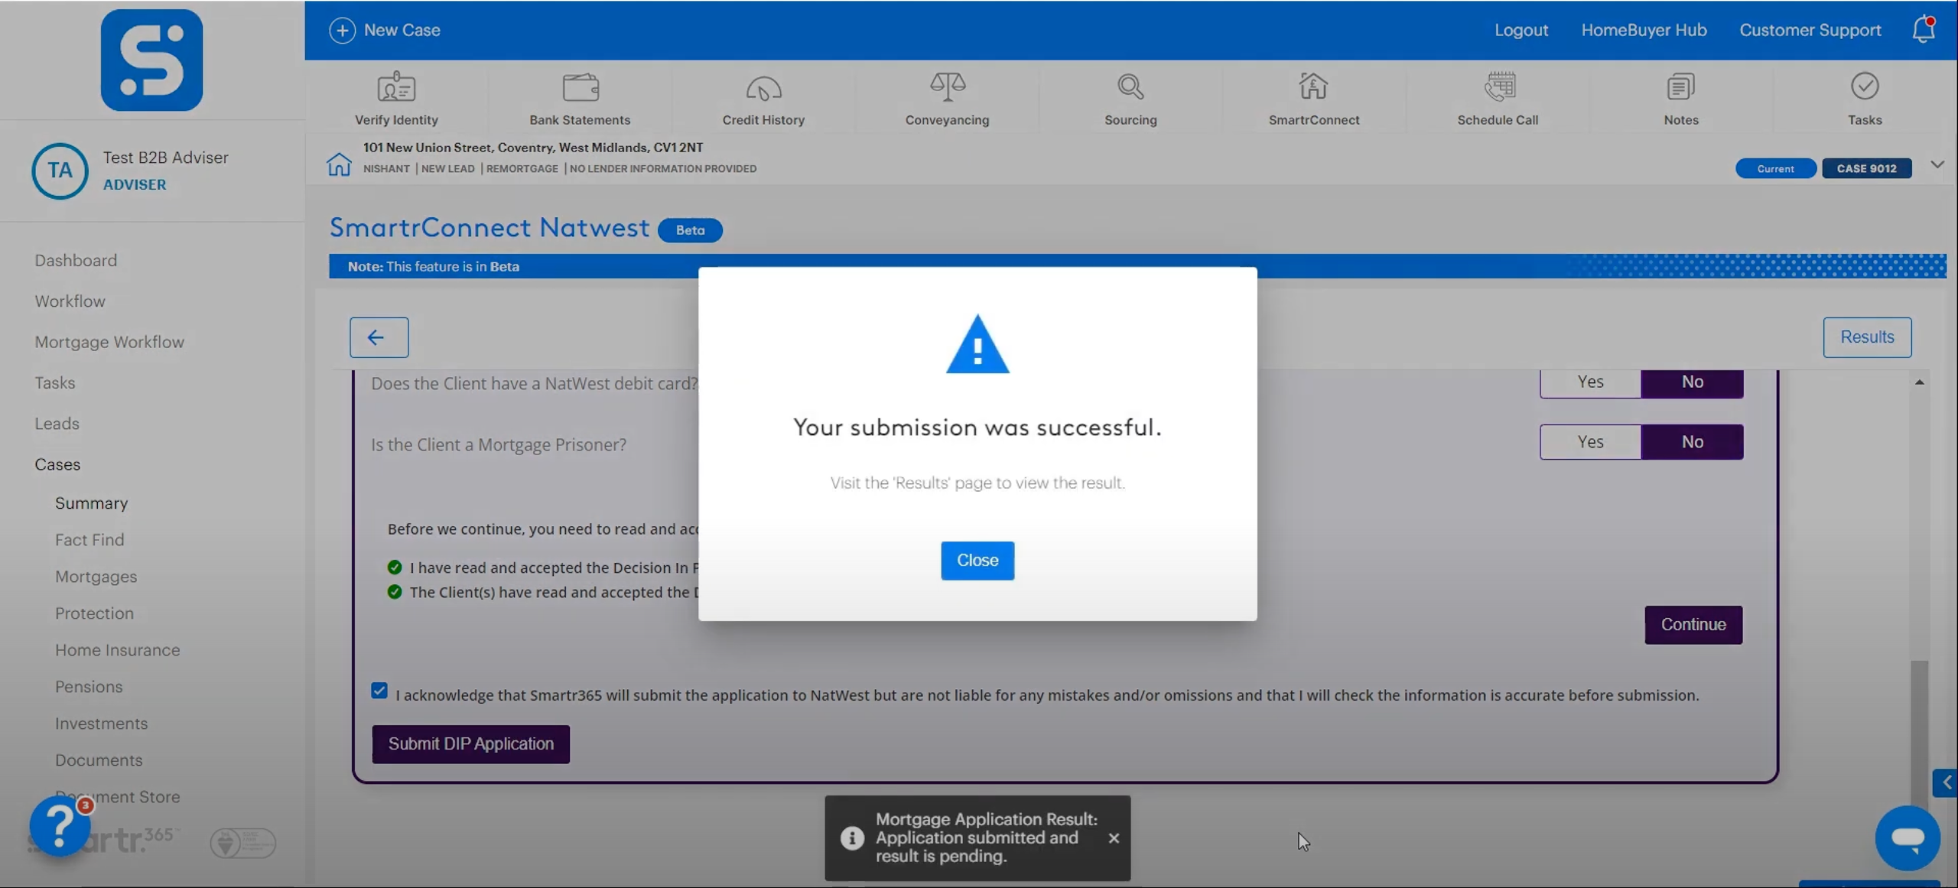Click the Logout link
The width and height of the screenshot is (1958, 888).
click(x=1521, y=30)
